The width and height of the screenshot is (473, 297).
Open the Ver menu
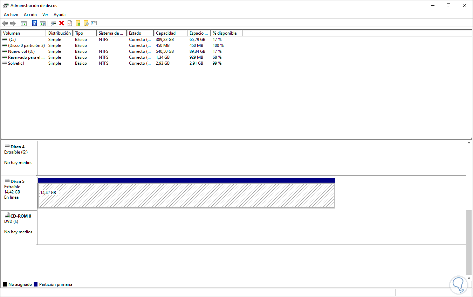(45, 14)
